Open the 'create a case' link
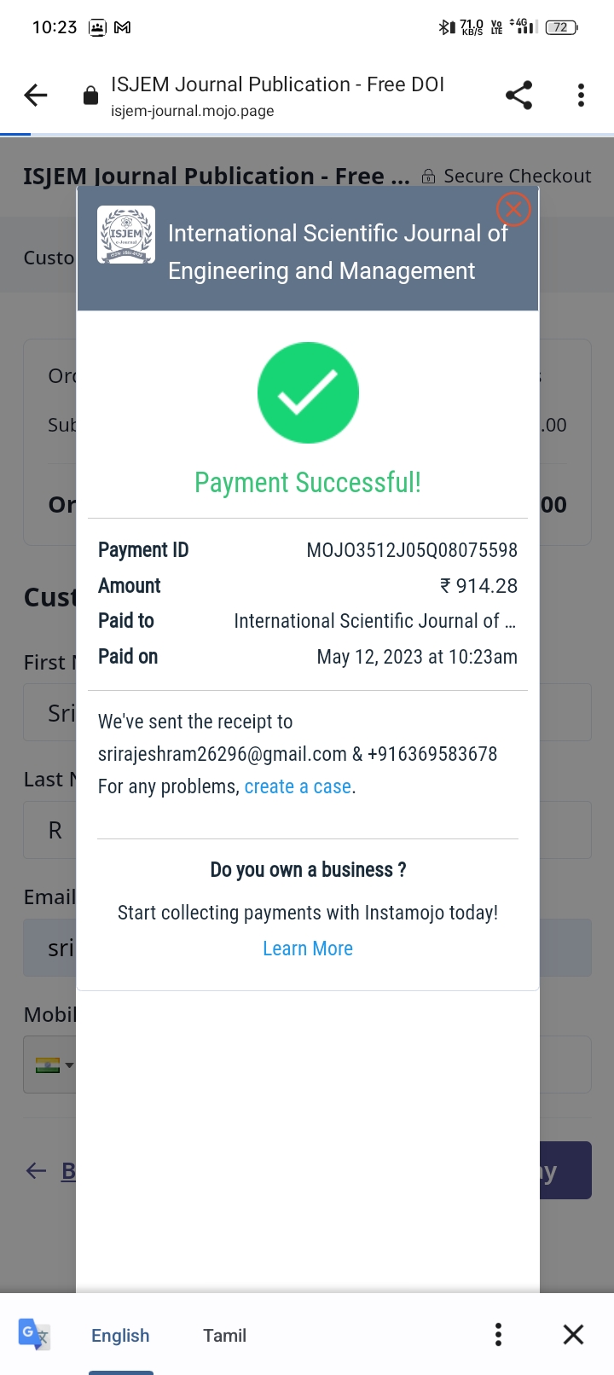Viewport: 614px width, 1375px height. [x=298, y=786]
